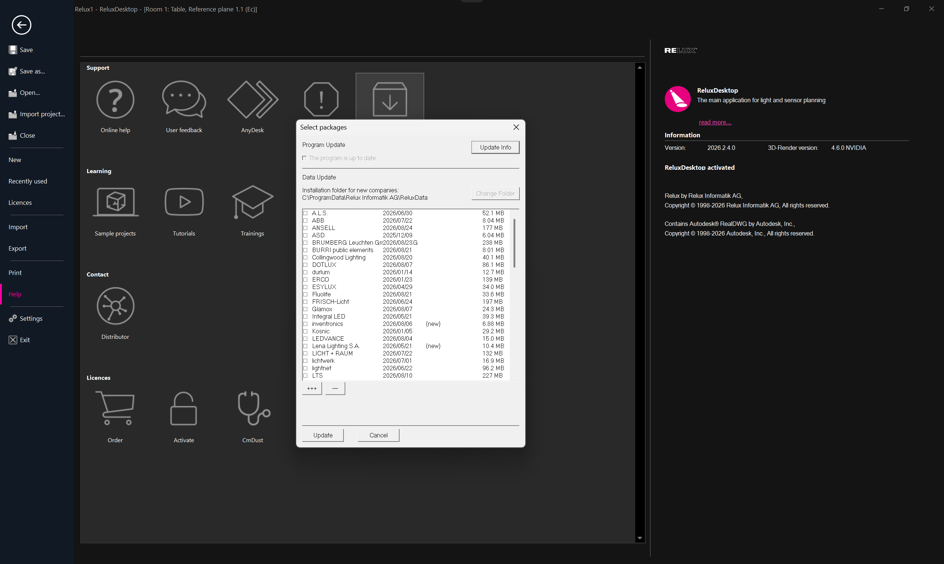The width and height of the screenshot is (944, 564).
Task: Check the Lena Lighting S.A. checkbox
Action: pyautogui.click(x=305, y=346)
